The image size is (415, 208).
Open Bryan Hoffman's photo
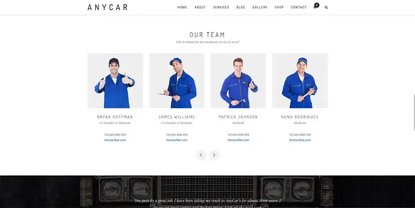pyautogui.click(x=115, y=81)
